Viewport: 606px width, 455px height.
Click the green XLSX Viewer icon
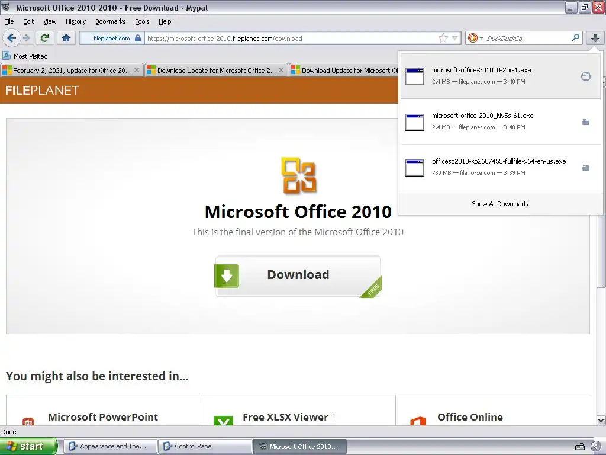[223, 421]
